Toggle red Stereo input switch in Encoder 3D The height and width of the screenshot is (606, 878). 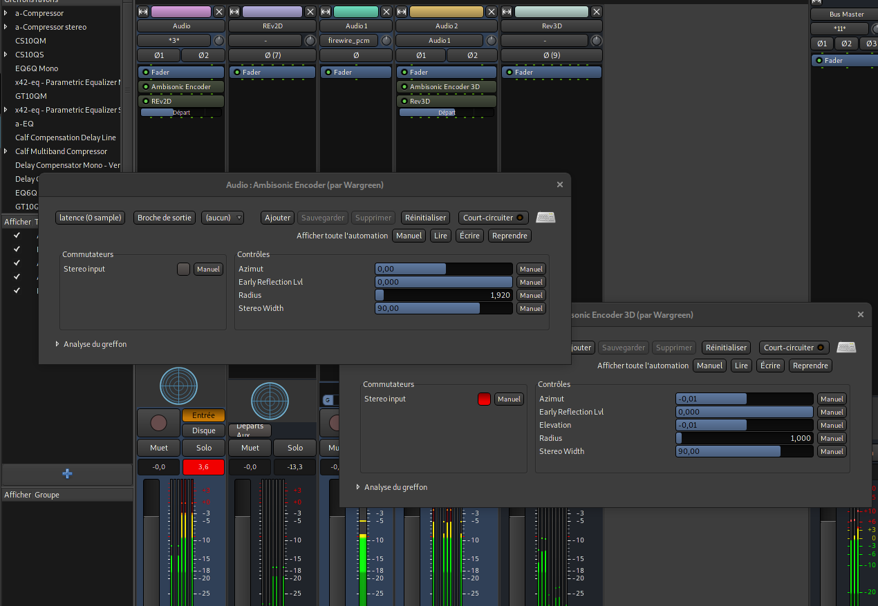click(484, 399)
